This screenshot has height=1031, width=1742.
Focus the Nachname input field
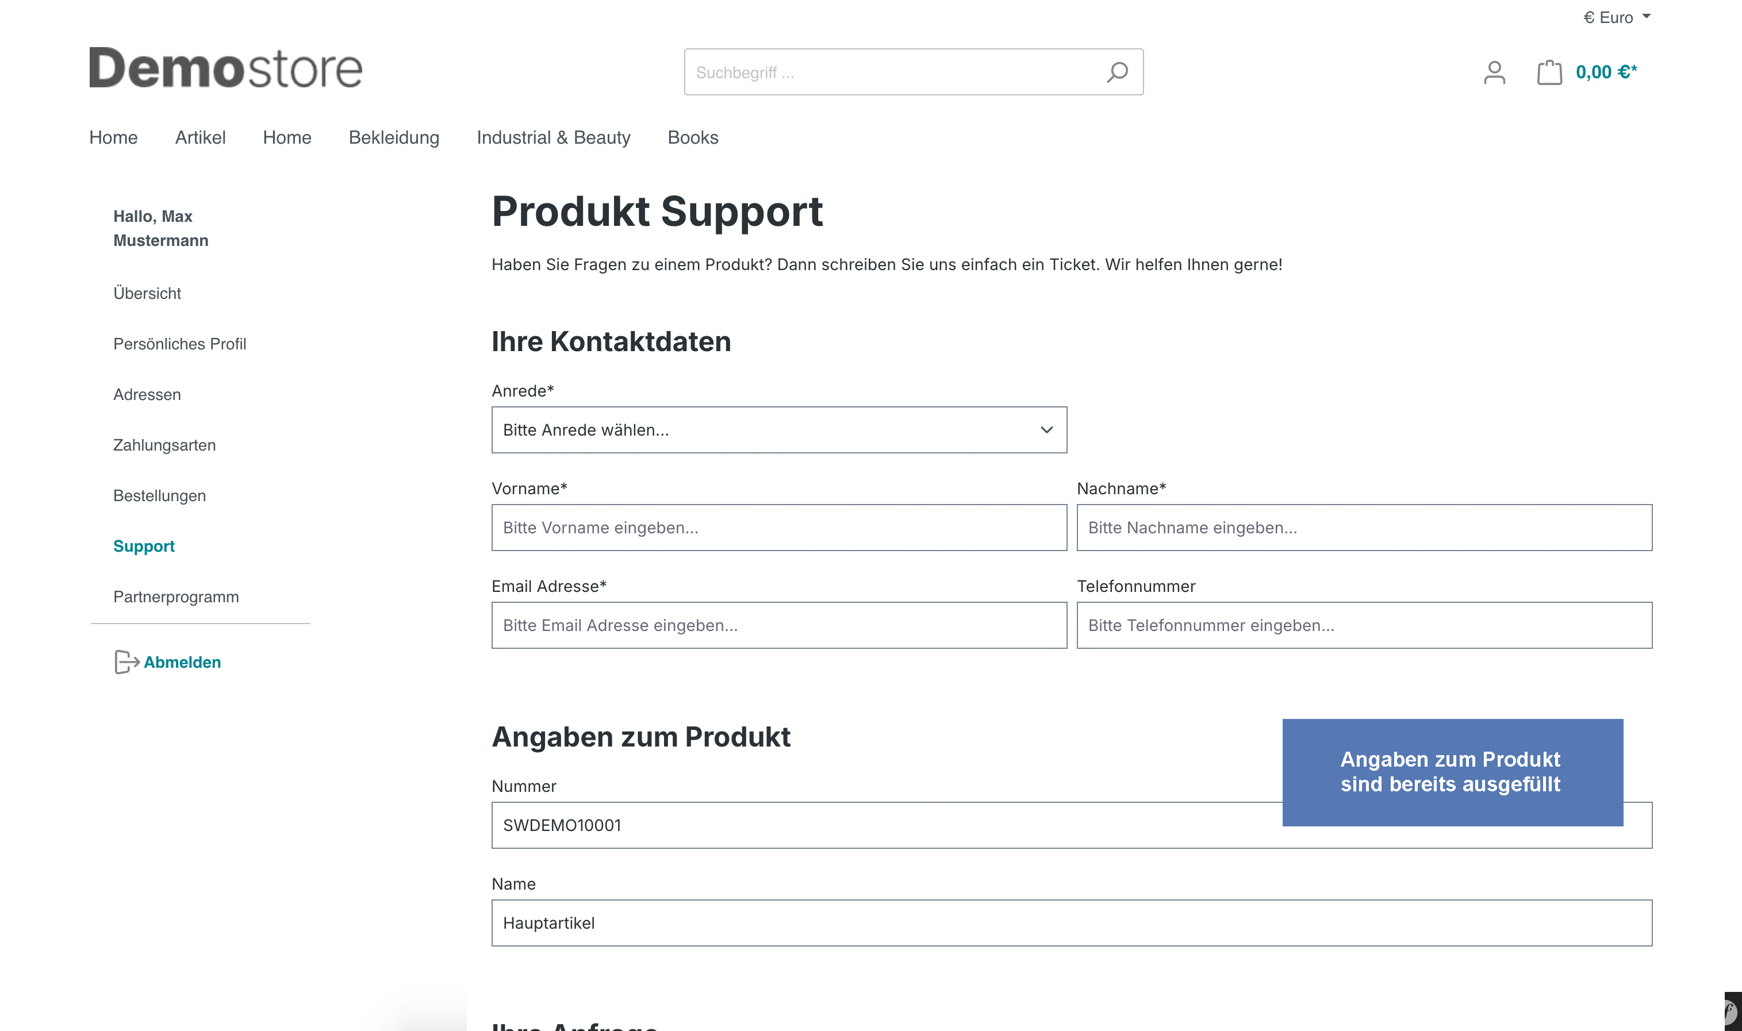(1364, 528)
